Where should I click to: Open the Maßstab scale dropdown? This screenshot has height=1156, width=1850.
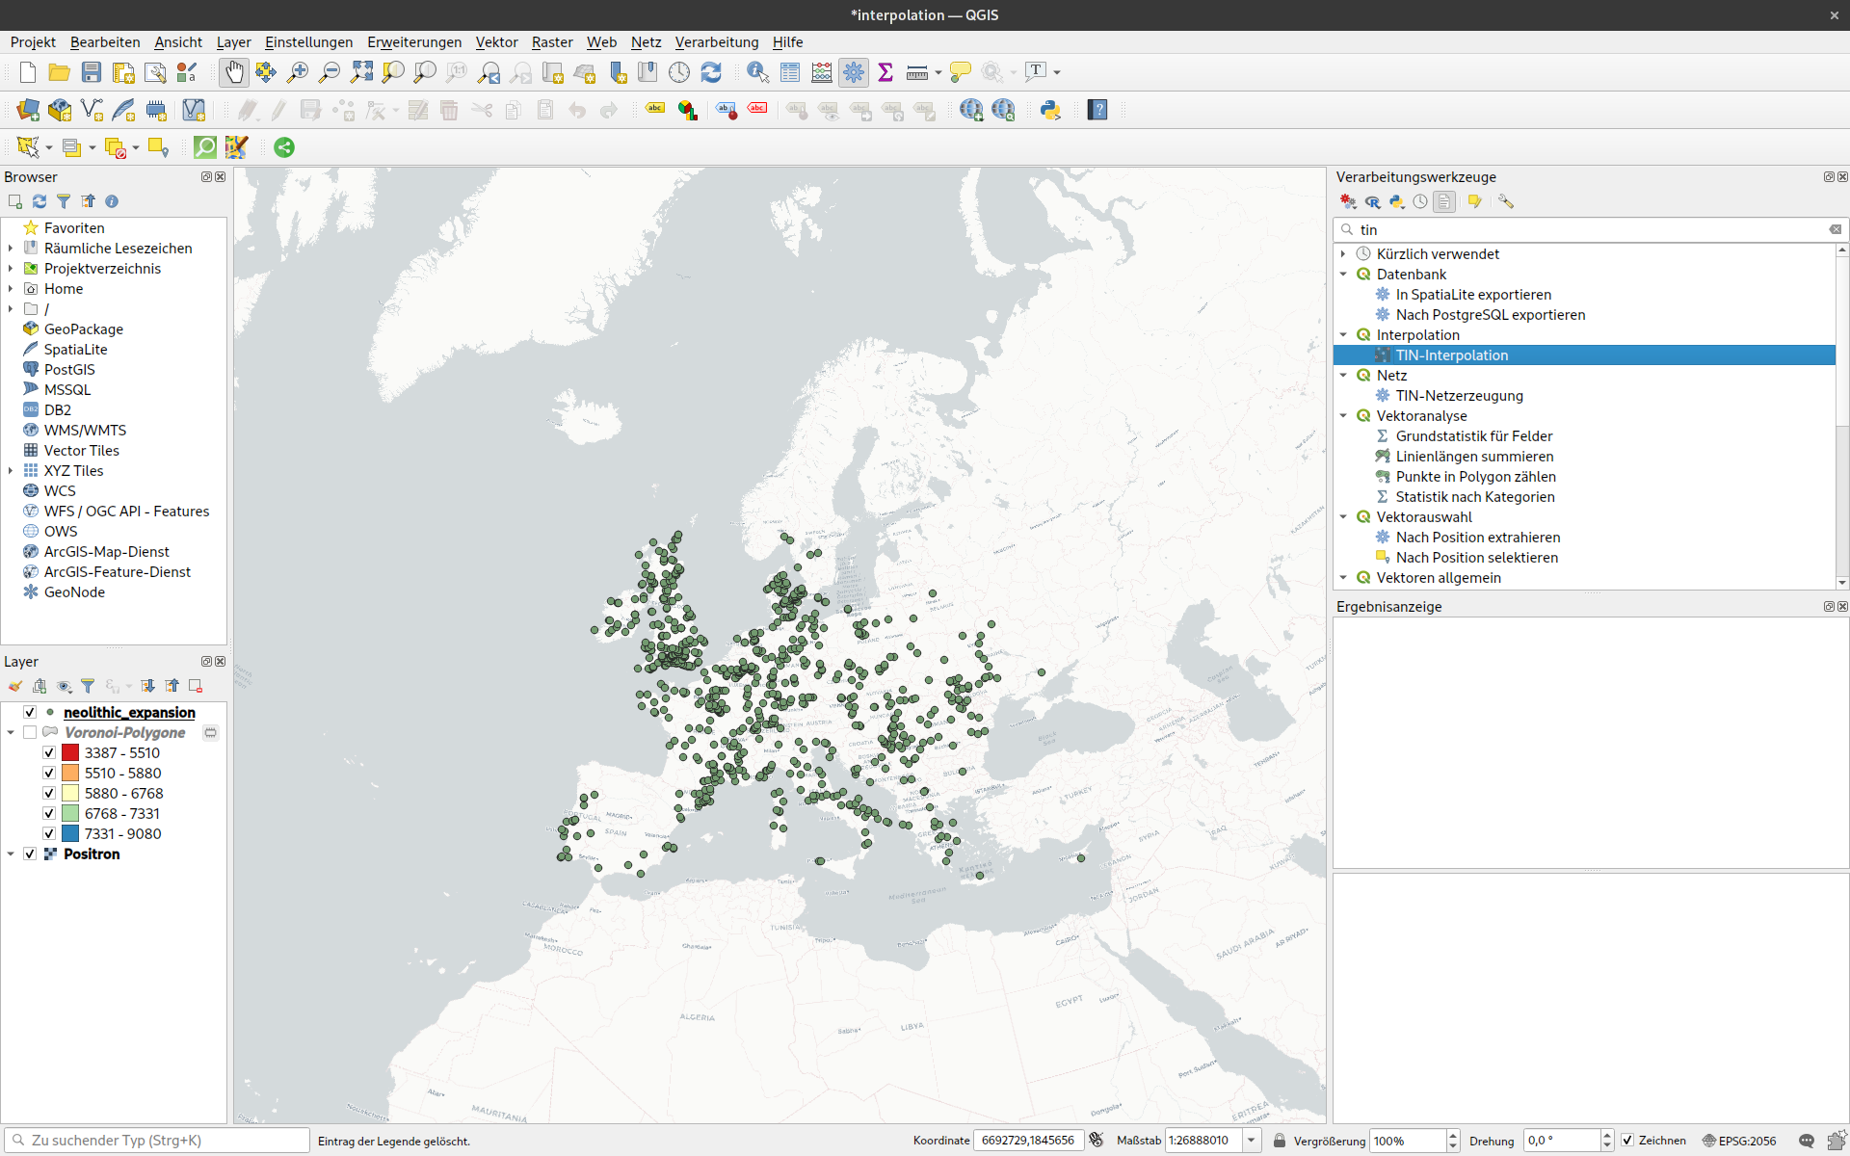pyautogui.click(x=1251, y=1140)
